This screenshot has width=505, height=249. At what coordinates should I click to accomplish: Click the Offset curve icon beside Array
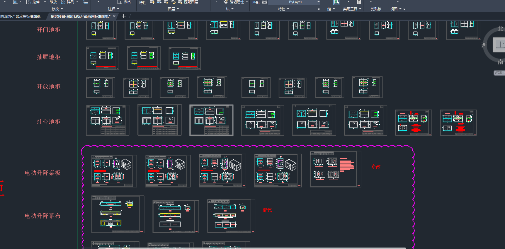(85, 2)
